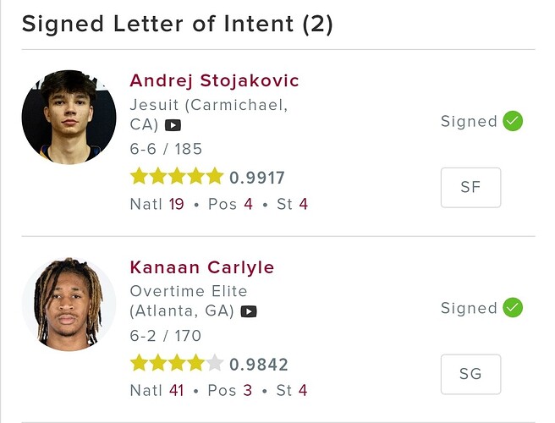The image size is (555, 423).
Task: Select Stojakovic's national rank 19
Action: point(176,204)
